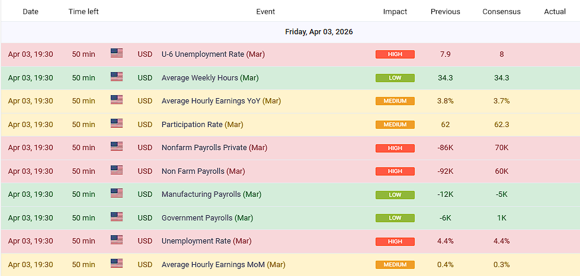
Task: Click consensus value -5K
Action: click(x=502, y=194)
